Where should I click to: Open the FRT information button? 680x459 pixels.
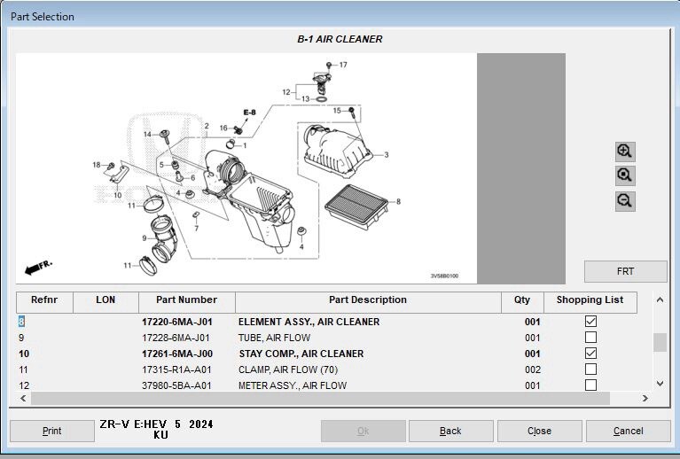(x=625, y=271)
